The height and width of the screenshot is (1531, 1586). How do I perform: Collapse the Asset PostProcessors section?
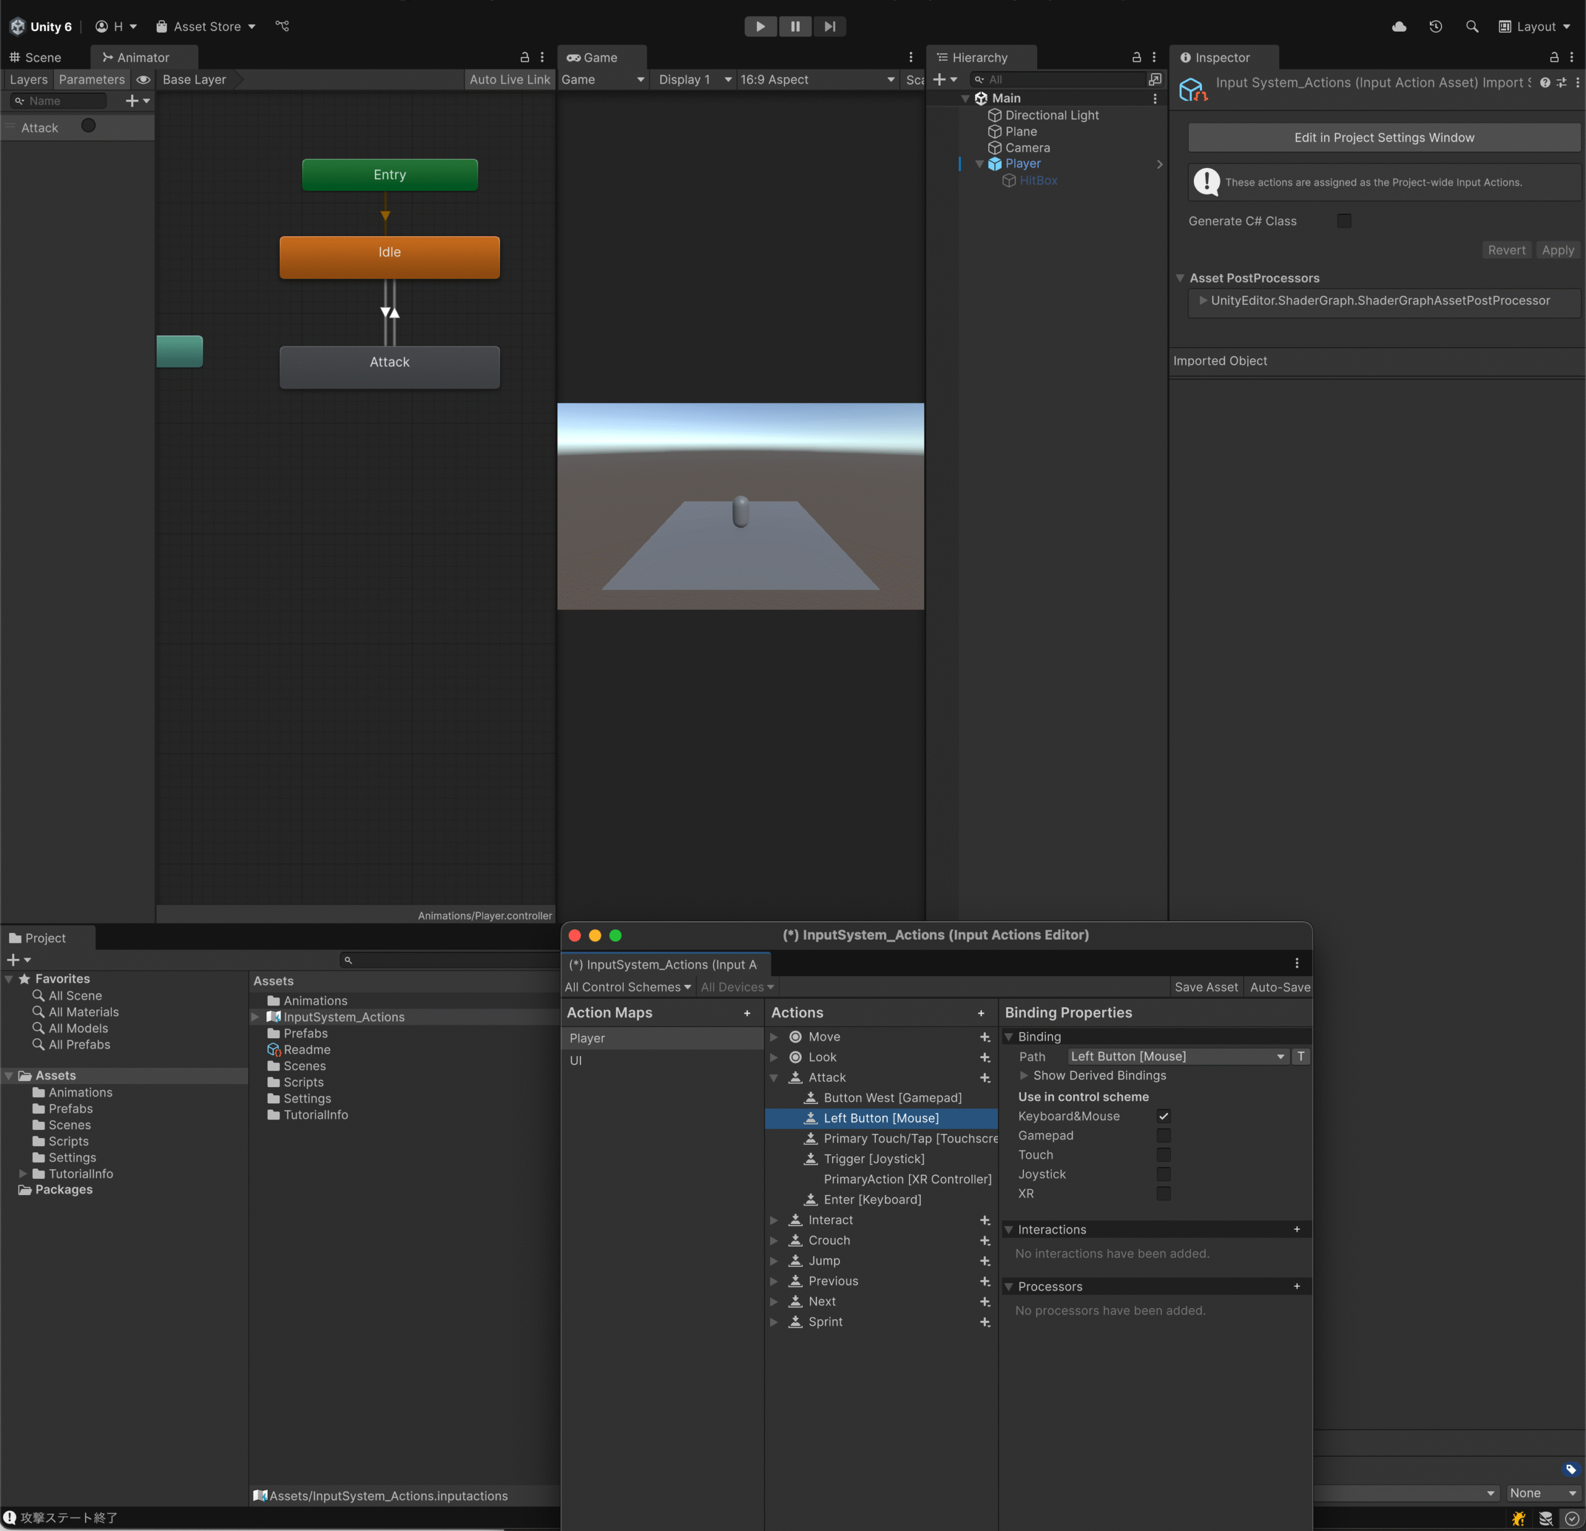click(1180, 278)
